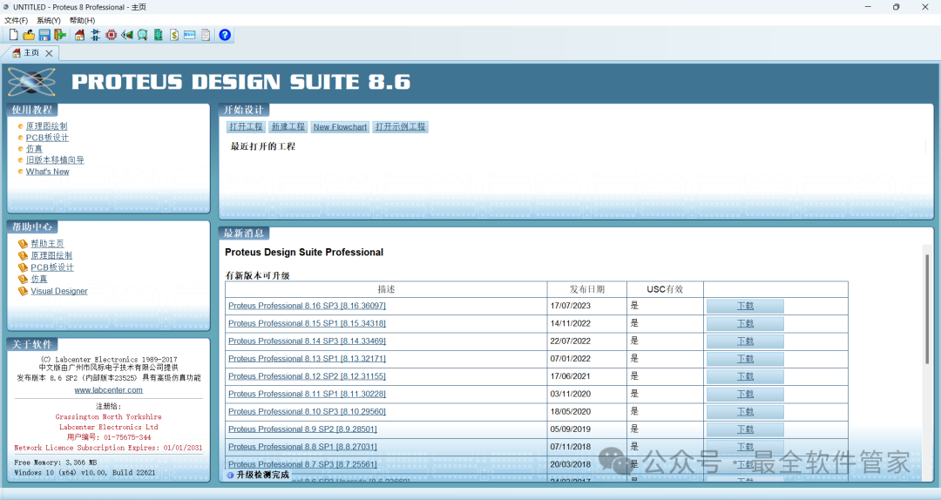Click the 打开工程 button

(246, 127)
